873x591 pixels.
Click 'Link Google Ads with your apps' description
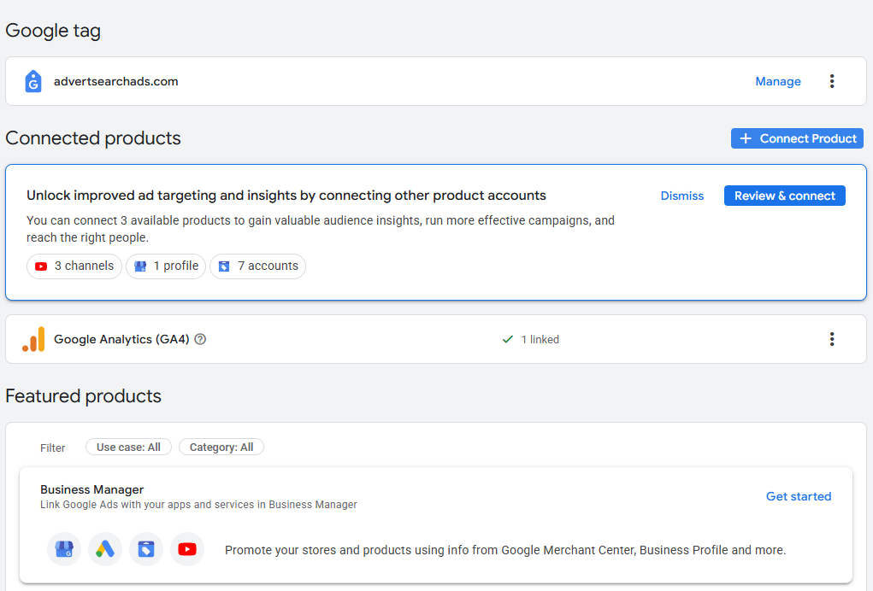click(198, 504)
